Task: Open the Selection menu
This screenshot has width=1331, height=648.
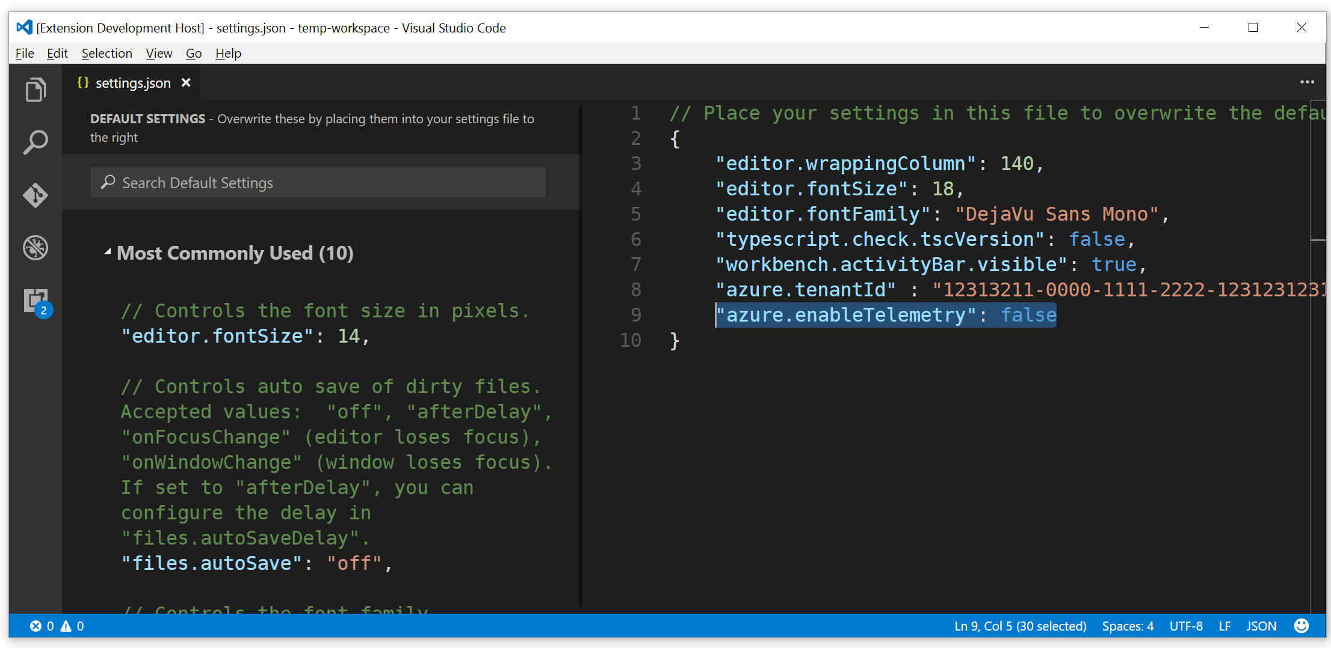Action: [107, 53]
